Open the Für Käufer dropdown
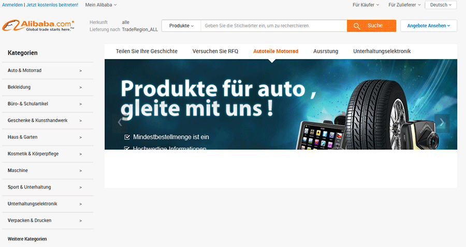The height and width of the screenshot is (247, 466). (366, 5)
